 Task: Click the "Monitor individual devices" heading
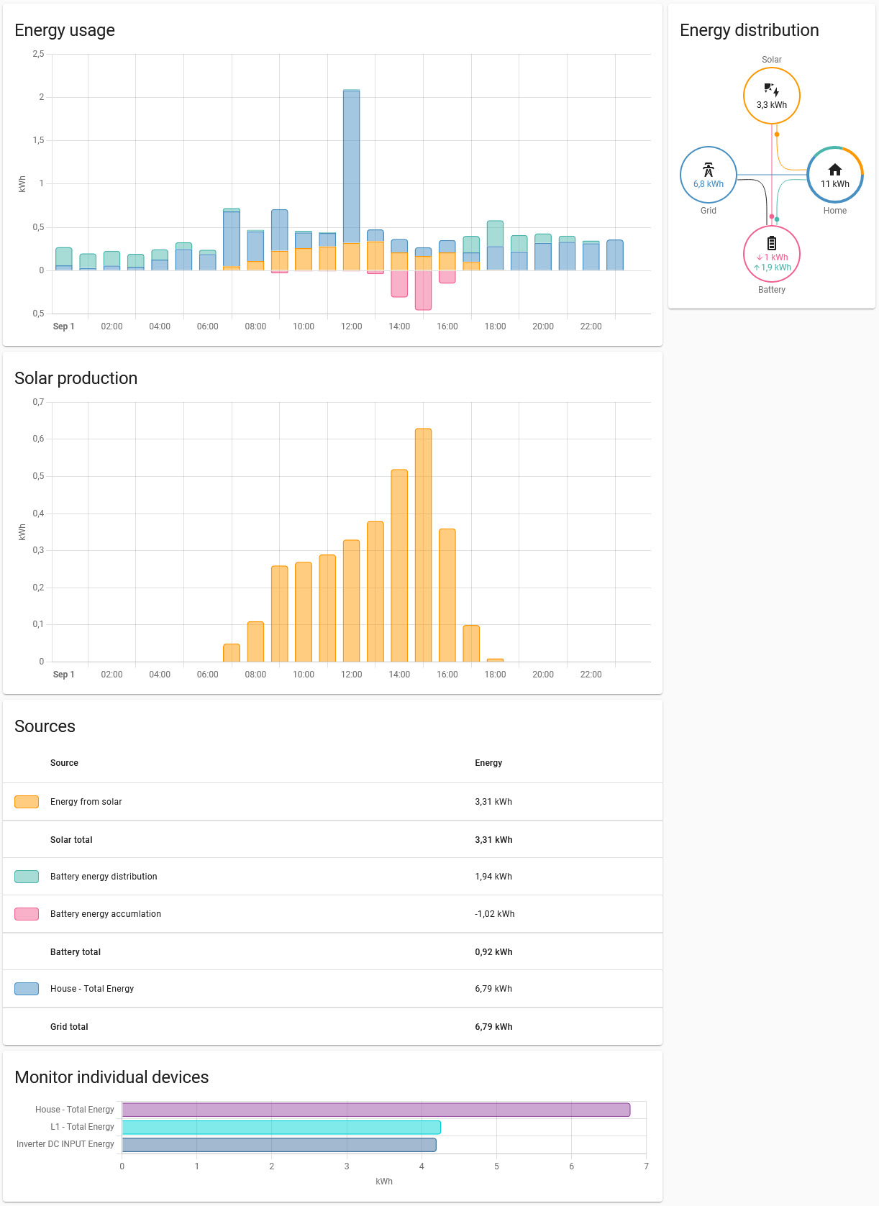[x=111, y=1077]
